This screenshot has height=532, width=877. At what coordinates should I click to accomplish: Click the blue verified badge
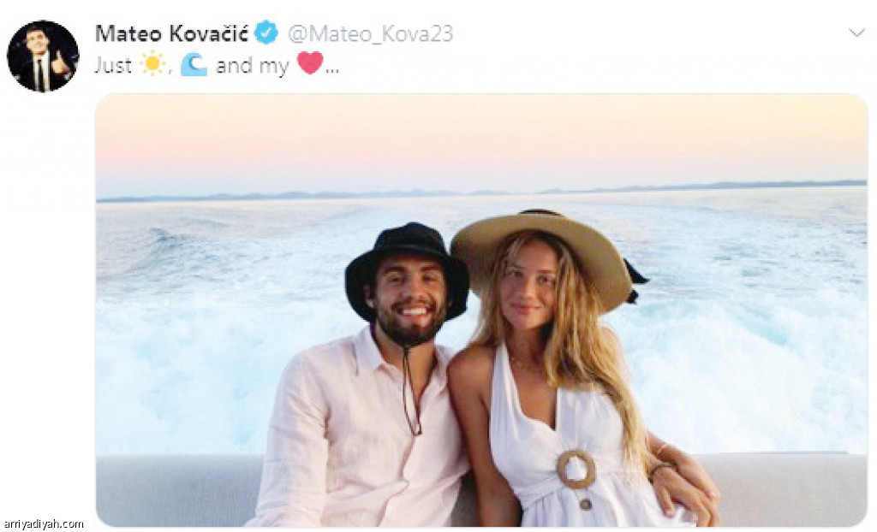tap(266, 33)
